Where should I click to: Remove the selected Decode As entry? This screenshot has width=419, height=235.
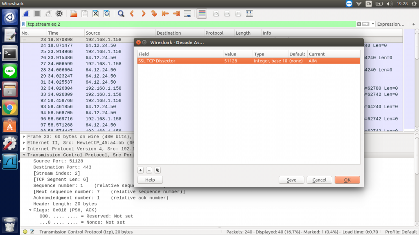(149, 170)
